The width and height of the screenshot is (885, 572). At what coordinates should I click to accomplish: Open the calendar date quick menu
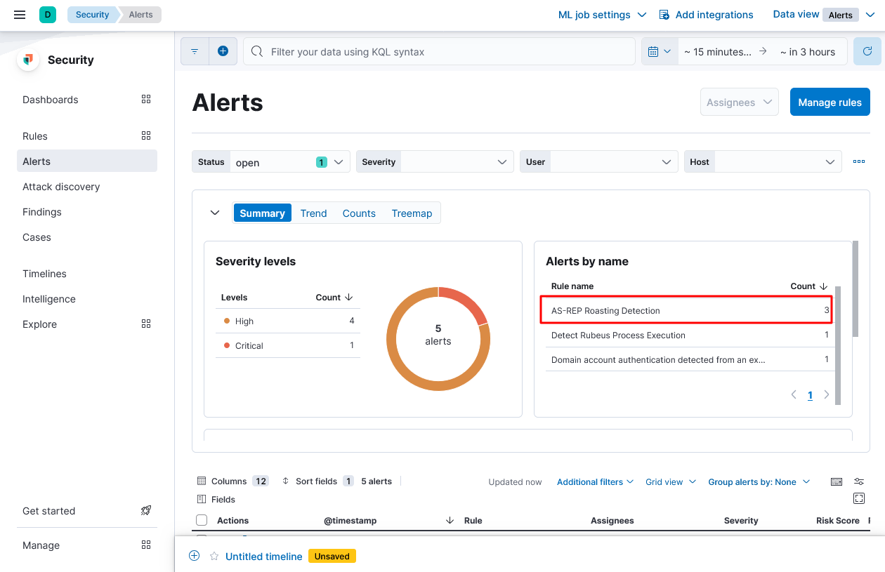point(659,51)
